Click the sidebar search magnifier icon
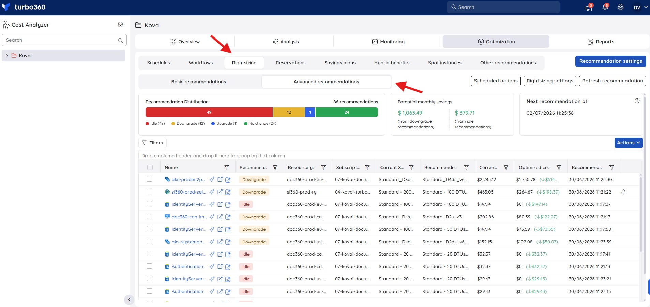This screenshot has height=307, width=650. 120,40
